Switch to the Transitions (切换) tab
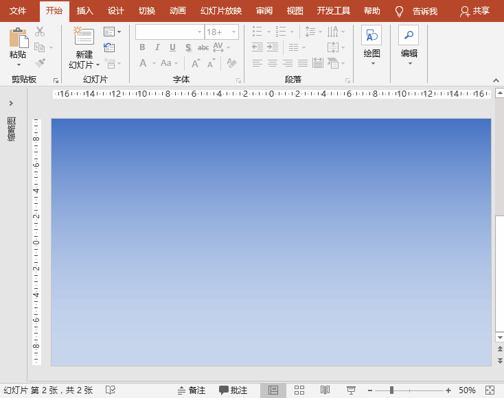This screenshot has height=398, width=504. pos(147,11)
